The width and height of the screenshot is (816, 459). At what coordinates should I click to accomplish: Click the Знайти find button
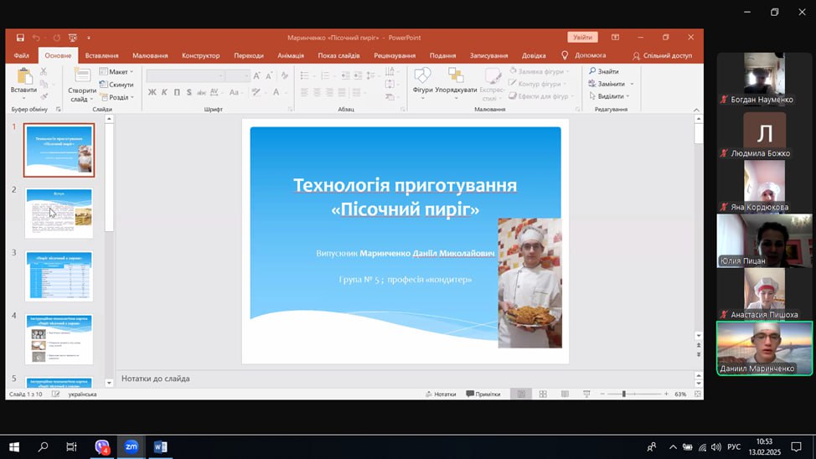(x=604, y=71)
